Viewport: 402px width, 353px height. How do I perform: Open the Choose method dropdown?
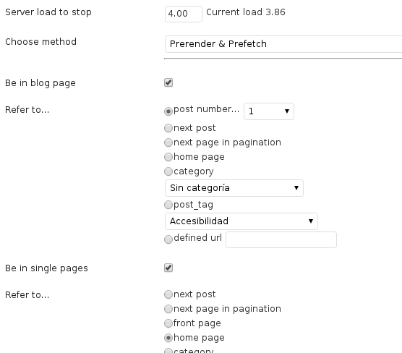283,44
